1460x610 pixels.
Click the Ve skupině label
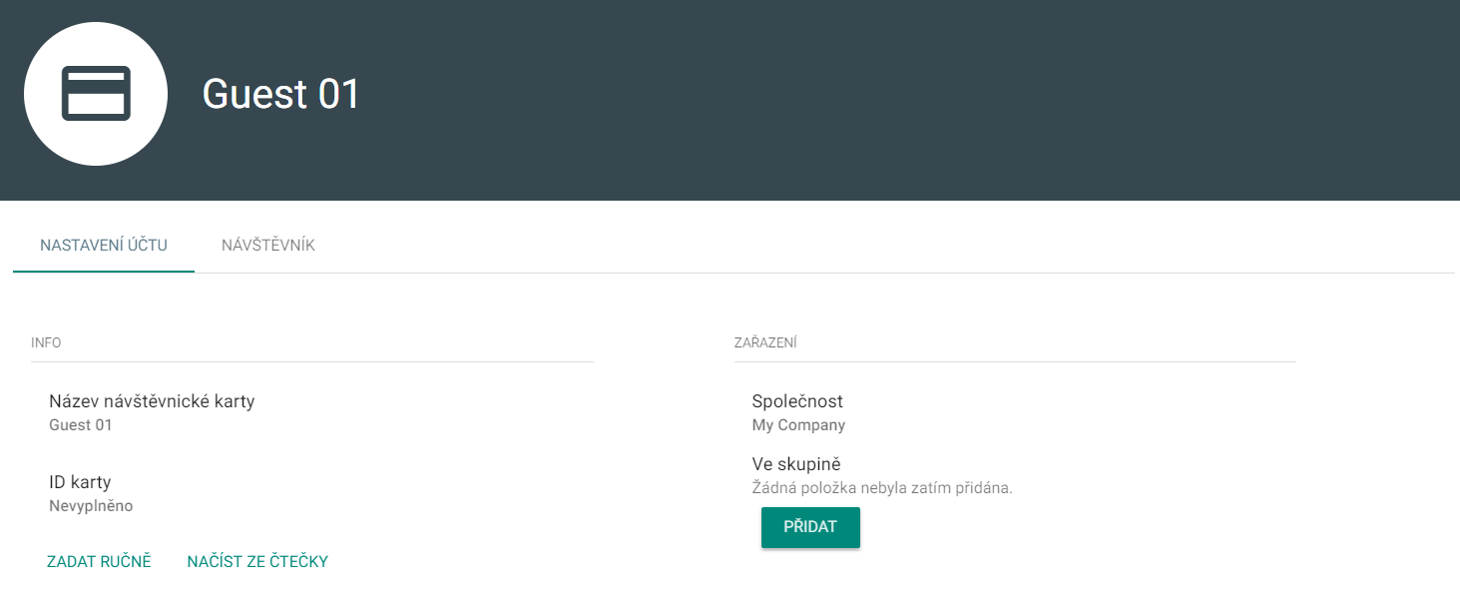796,464
